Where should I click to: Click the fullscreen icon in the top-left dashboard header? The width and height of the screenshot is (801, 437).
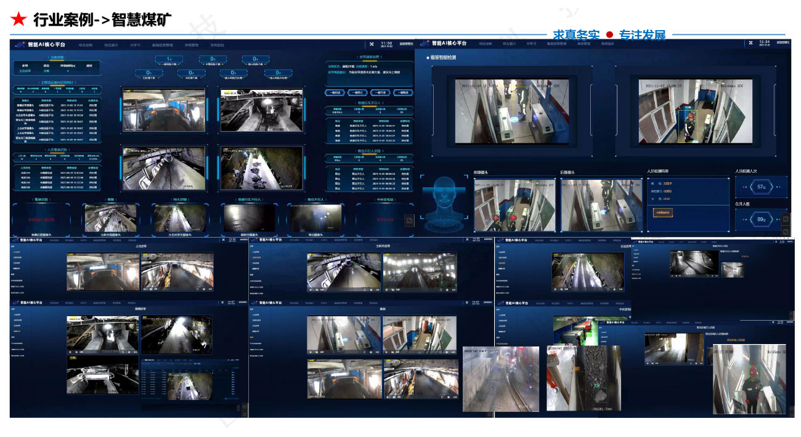(x=372, y=44)
